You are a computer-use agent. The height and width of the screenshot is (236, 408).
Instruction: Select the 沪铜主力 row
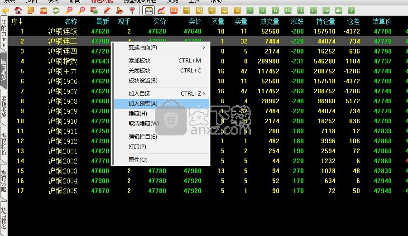pyautogui.click(x=208, y=71)
